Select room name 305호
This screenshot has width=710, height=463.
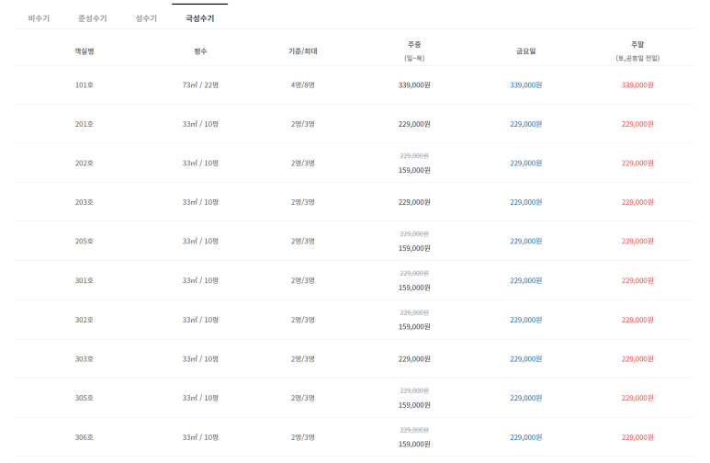85,398
